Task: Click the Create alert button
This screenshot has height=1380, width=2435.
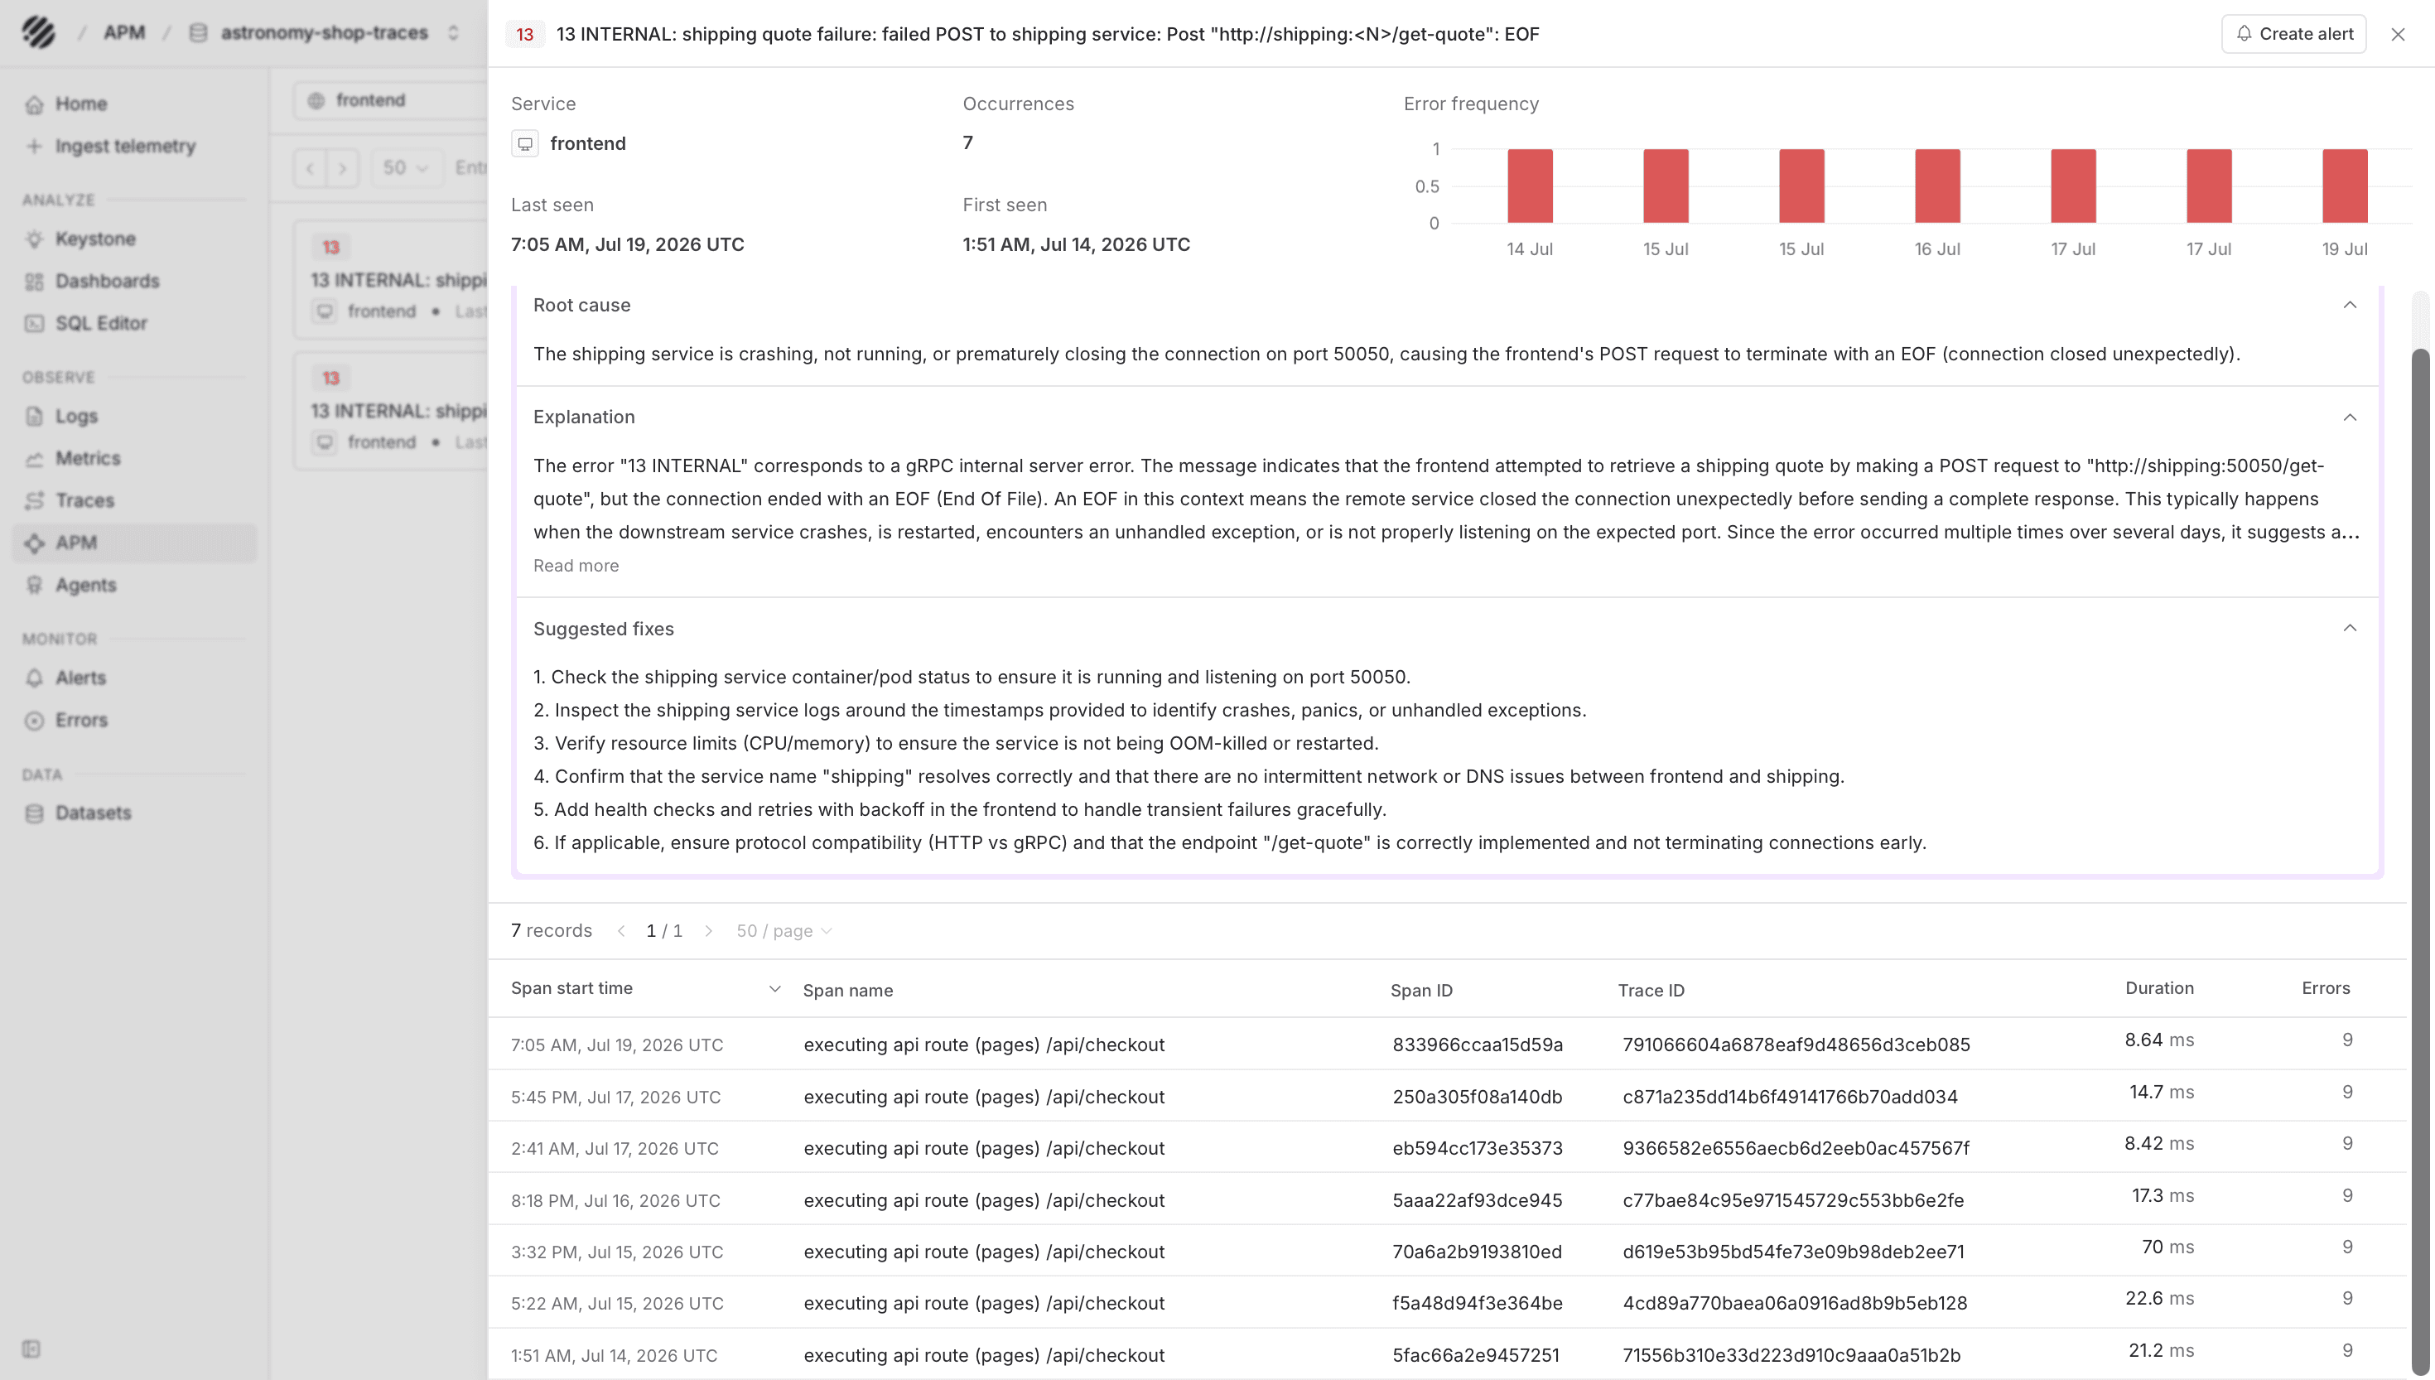Action: [x=2294, y=34]
